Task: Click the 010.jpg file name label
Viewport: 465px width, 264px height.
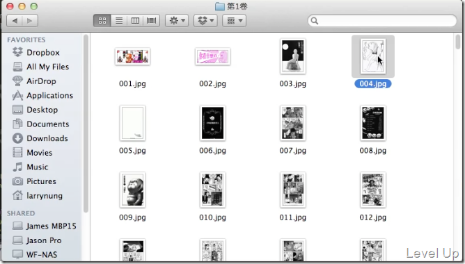Action: coord(212,217)
